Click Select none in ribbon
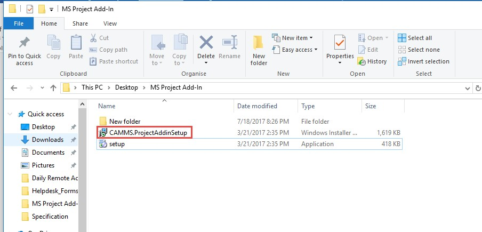 (419, 50)
